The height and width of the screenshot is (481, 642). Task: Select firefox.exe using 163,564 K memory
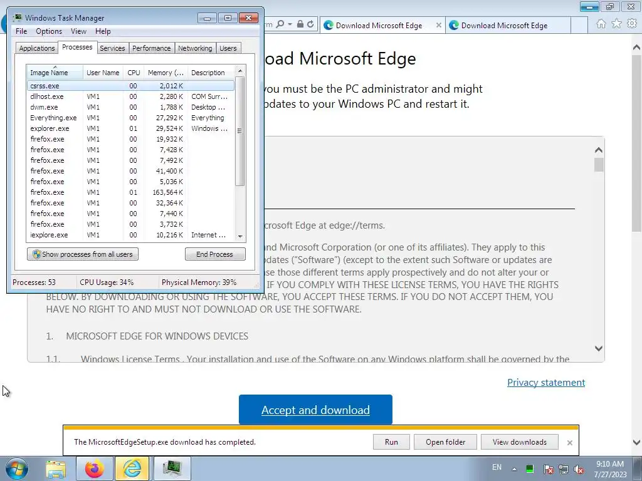130,192
